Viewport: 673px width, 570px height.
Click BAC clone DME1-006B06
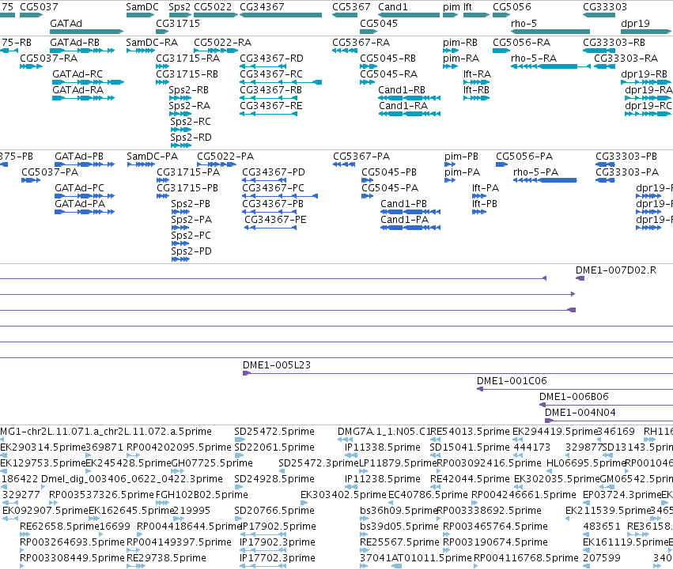(x=606, y=406)
